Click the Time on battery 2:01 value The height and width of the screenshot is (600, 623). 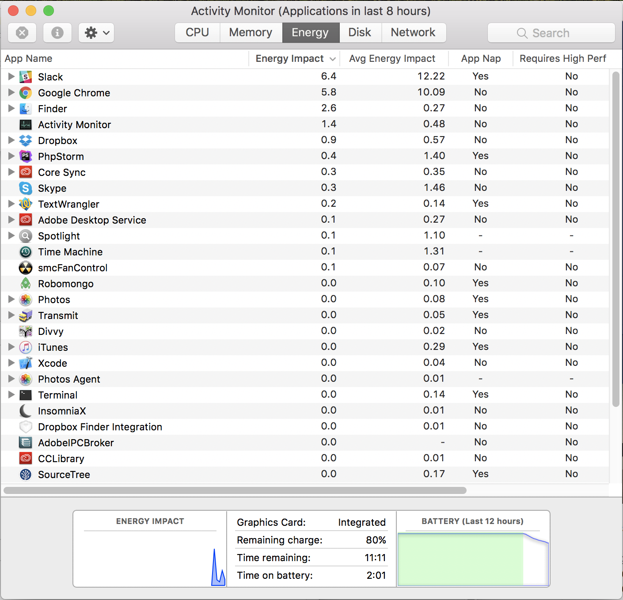pyautogui.click(x=376, y=575)
